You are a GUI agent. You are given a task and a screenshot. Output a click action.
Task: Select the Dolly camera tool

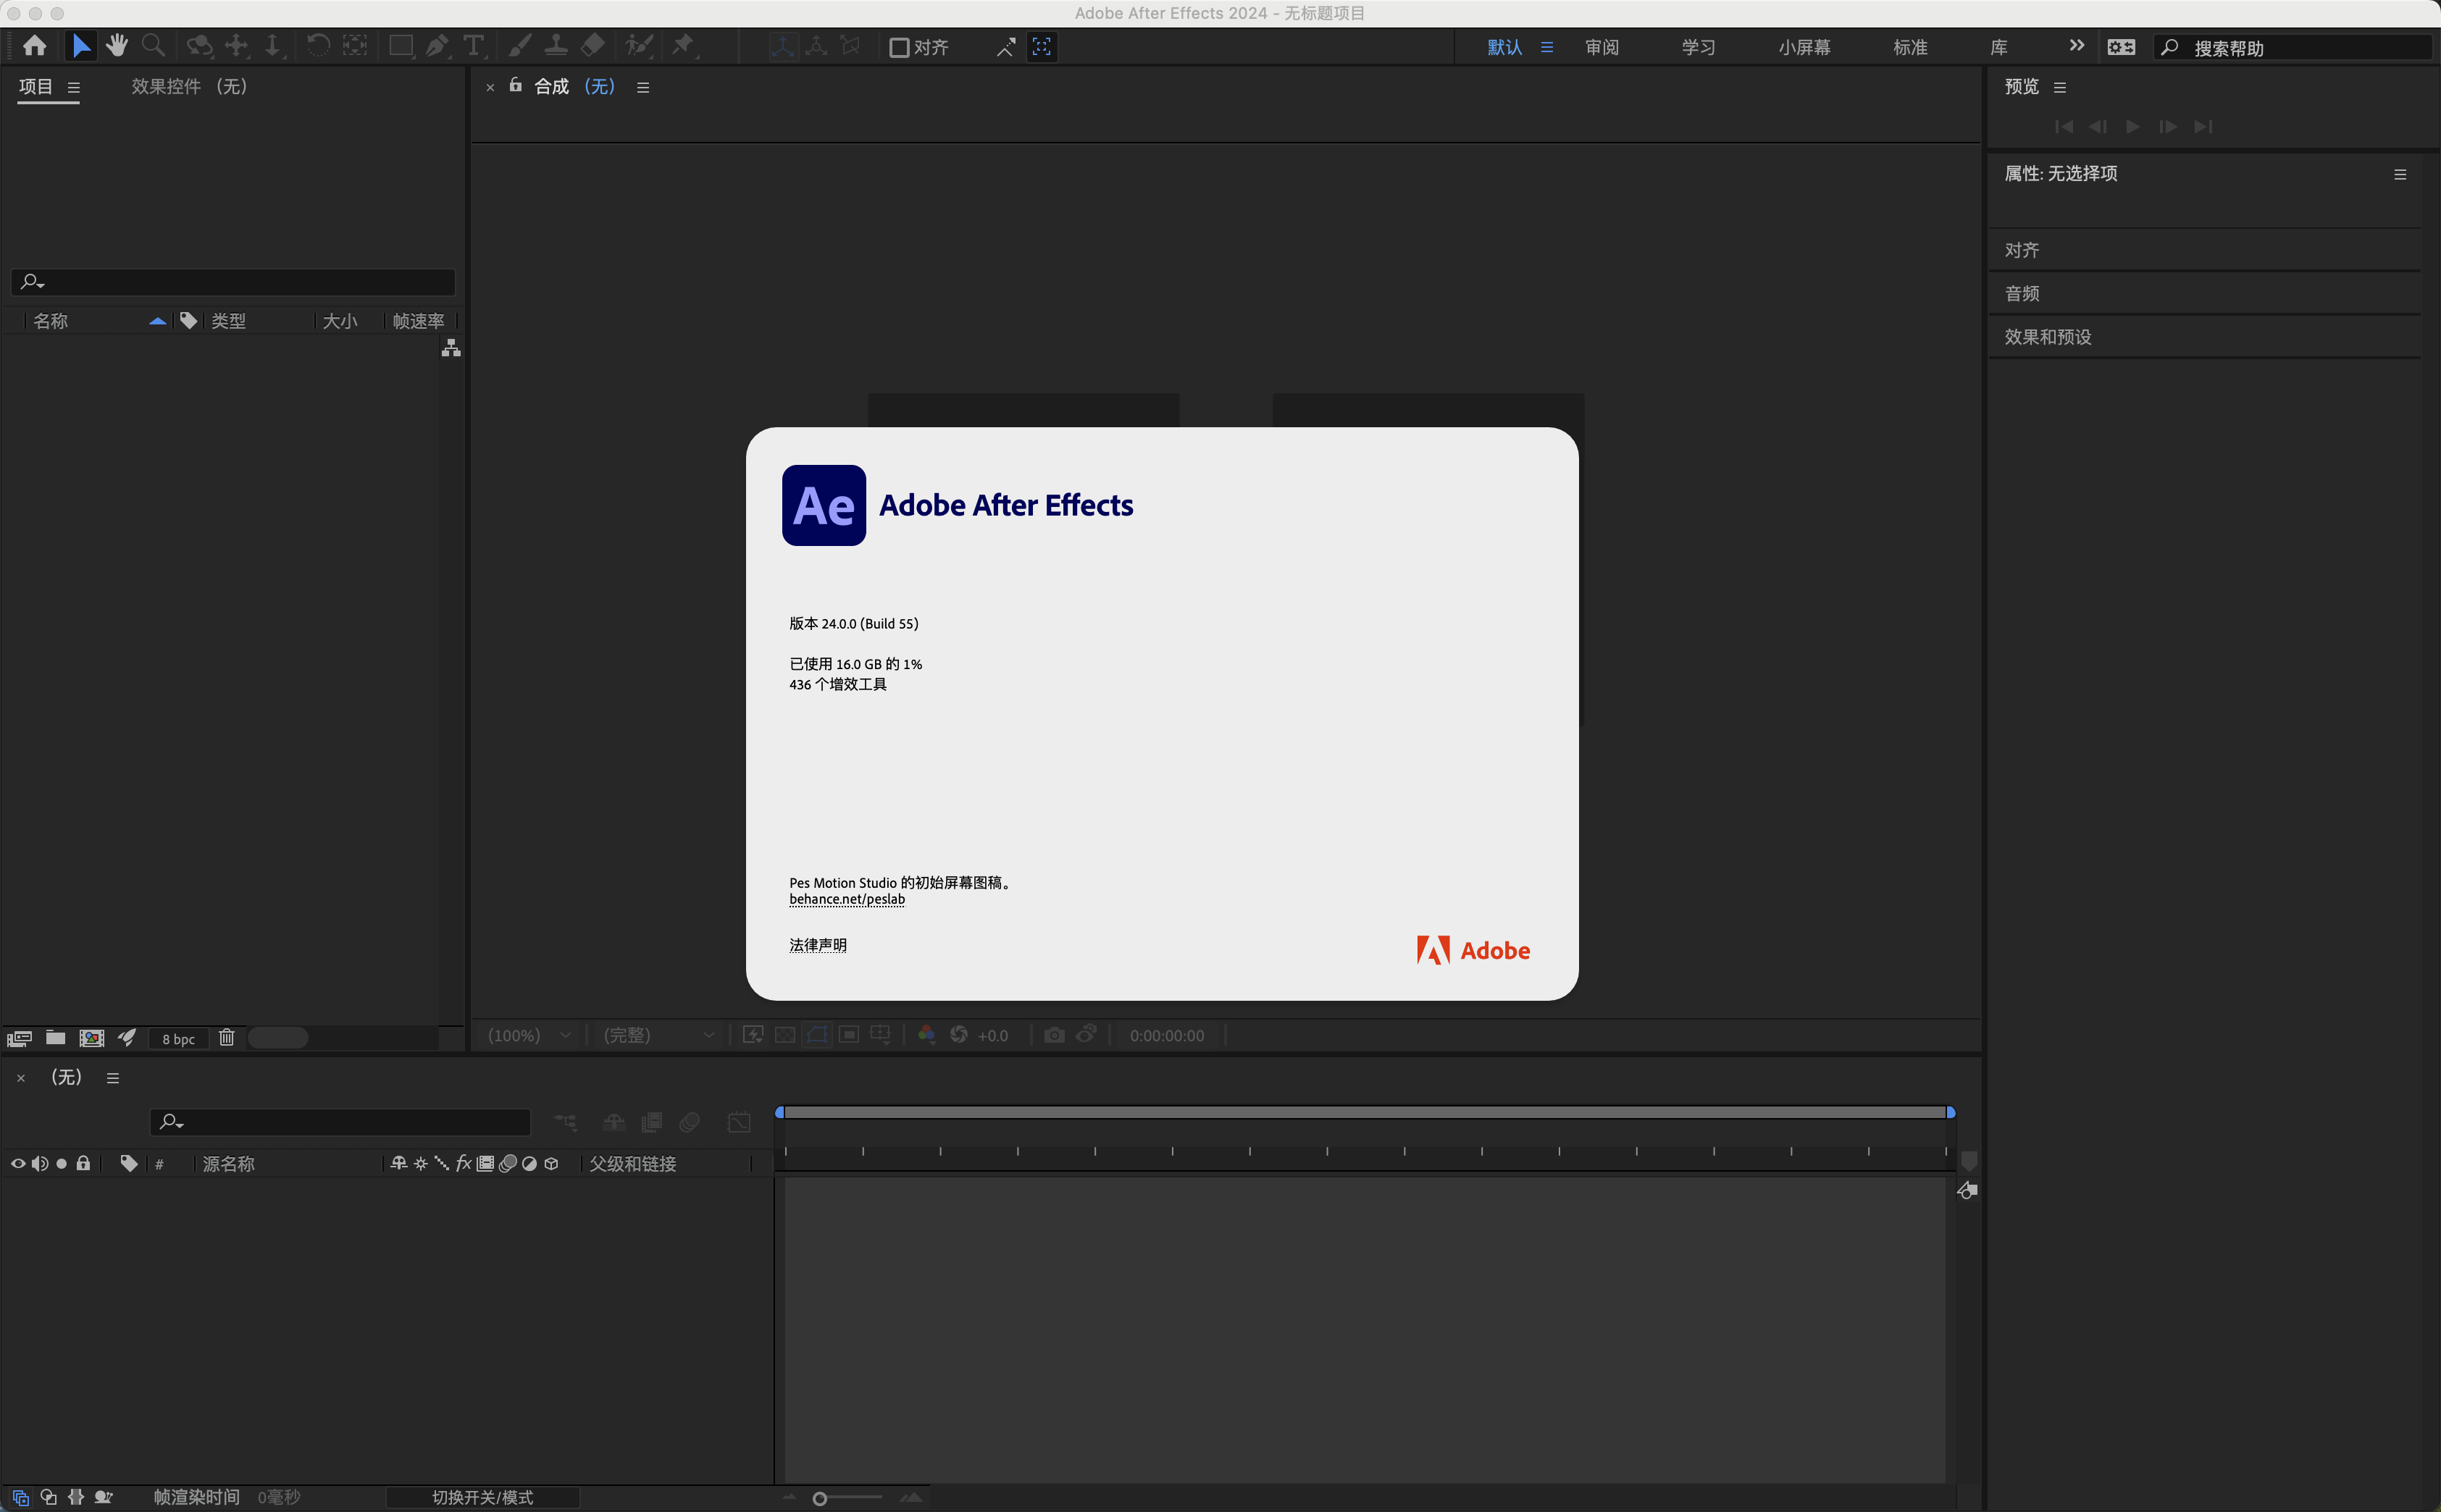pyautogui.click(x=272, y=46)
